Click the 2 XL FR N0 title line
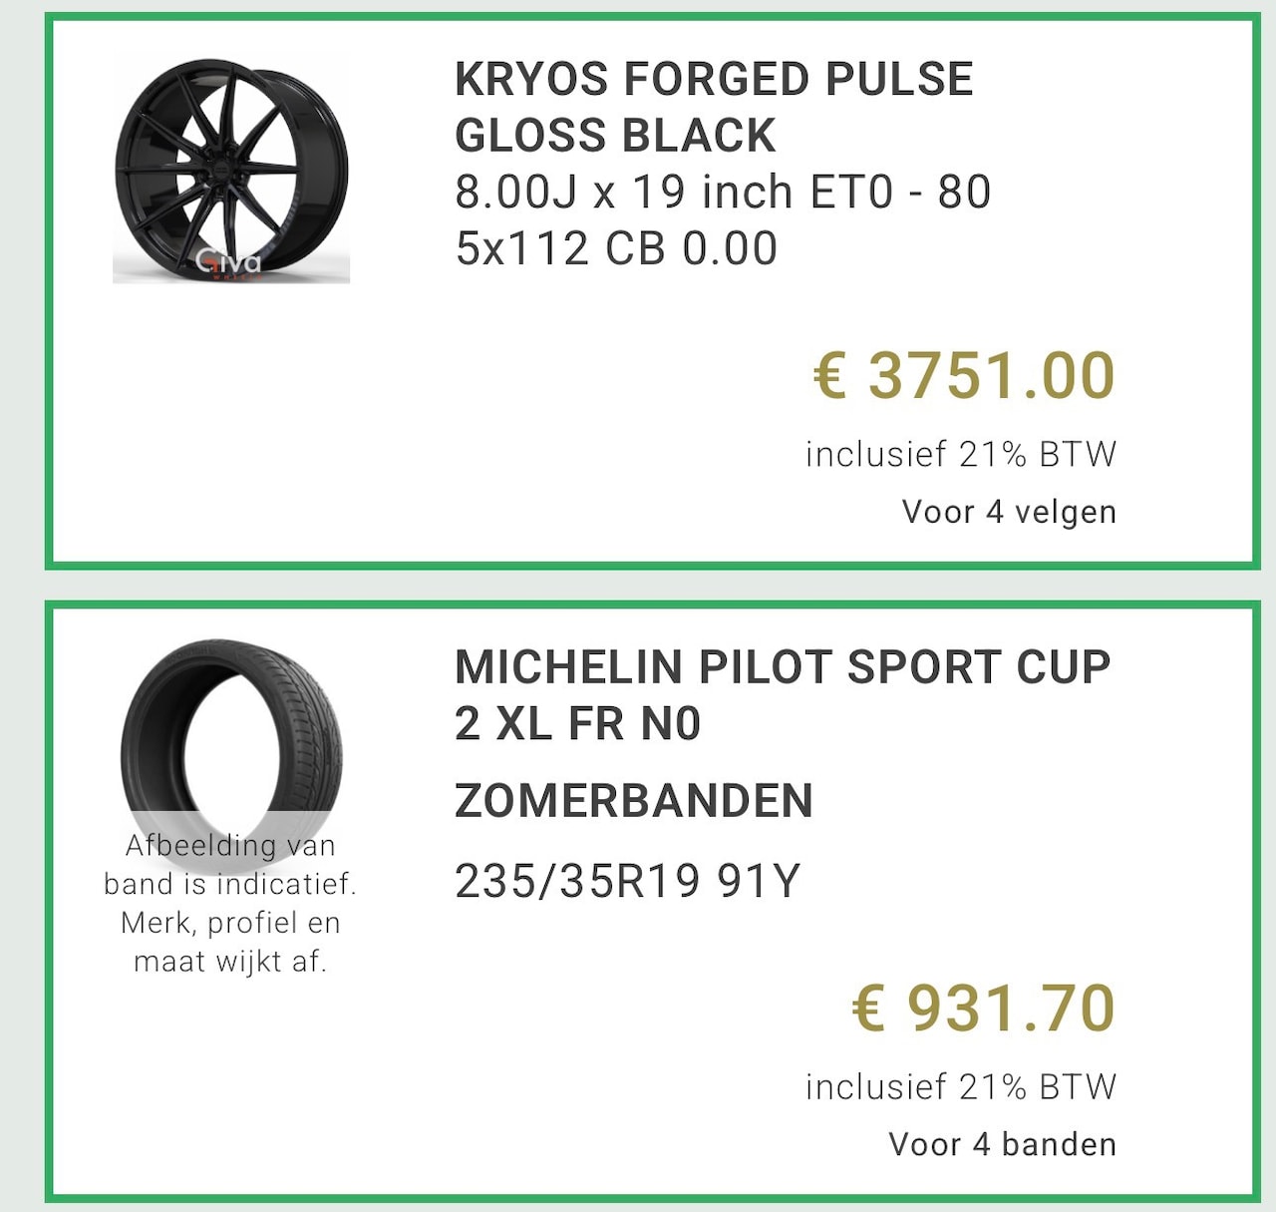The height and width of the screenshot is (1212, 1276). tap(577, 724)
